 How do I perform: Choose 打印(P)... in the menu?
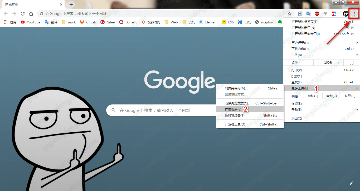tap(321, 70)
